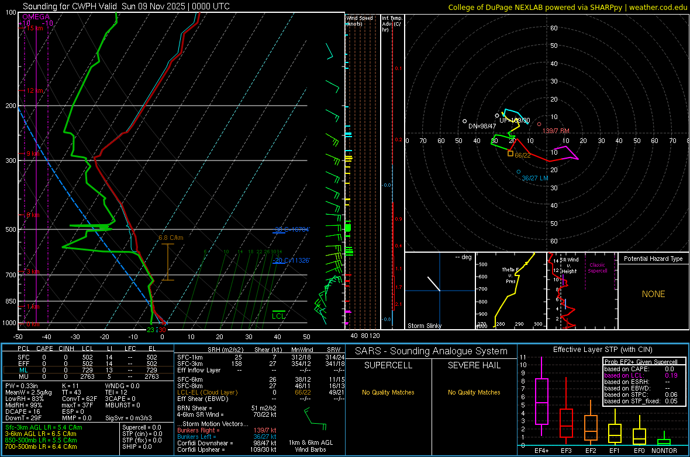Click the 'Wind Speed (knots)' panel header
This screenshot has height=457, width=690.
click(360, 20)
